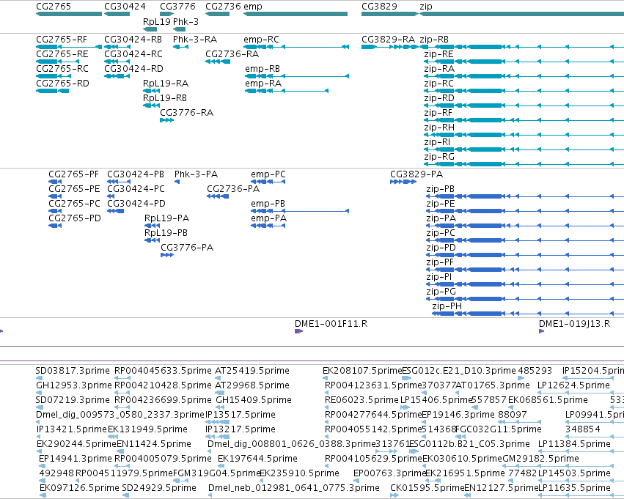
Task: Select the Phk-3-PA protein label
Action: coord(197,174)
